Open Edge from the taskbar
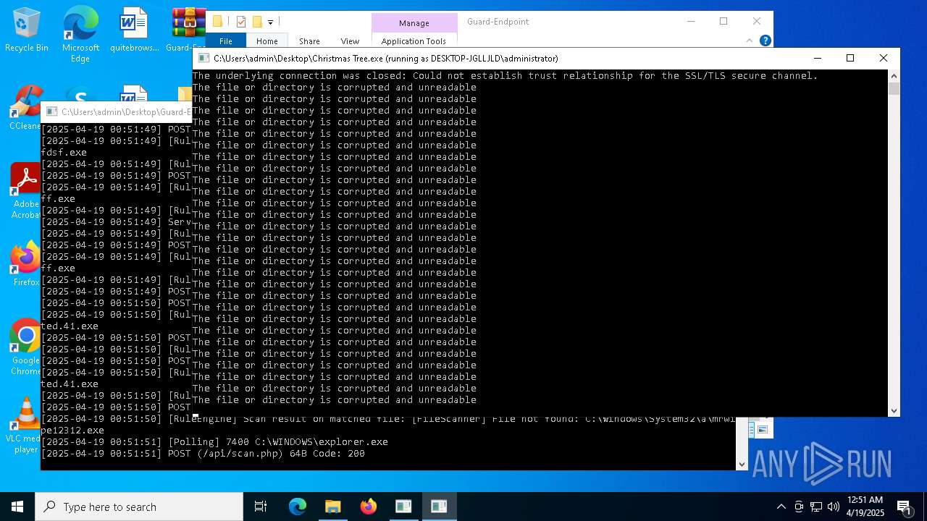 click(298, 507)
